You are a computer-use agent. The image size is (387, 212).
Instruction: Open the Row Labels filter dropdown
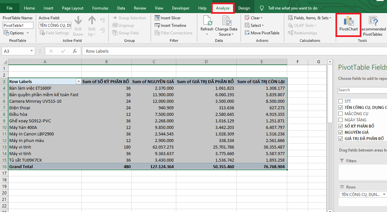(78, 82)
